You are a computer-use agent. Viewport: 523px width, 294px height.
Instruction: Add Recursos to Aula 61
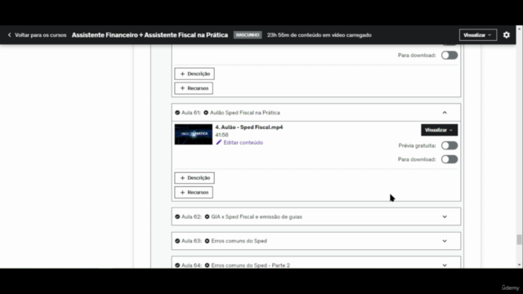point(194,193)
